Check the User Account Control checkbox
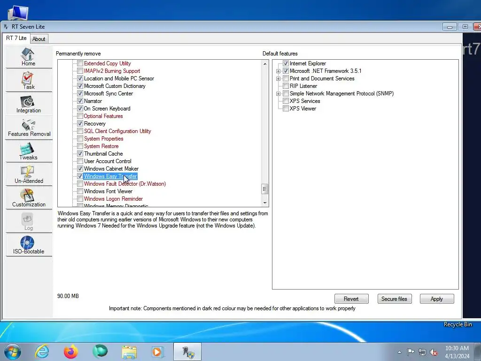481x361 pixels. click(x=80, y=161)
